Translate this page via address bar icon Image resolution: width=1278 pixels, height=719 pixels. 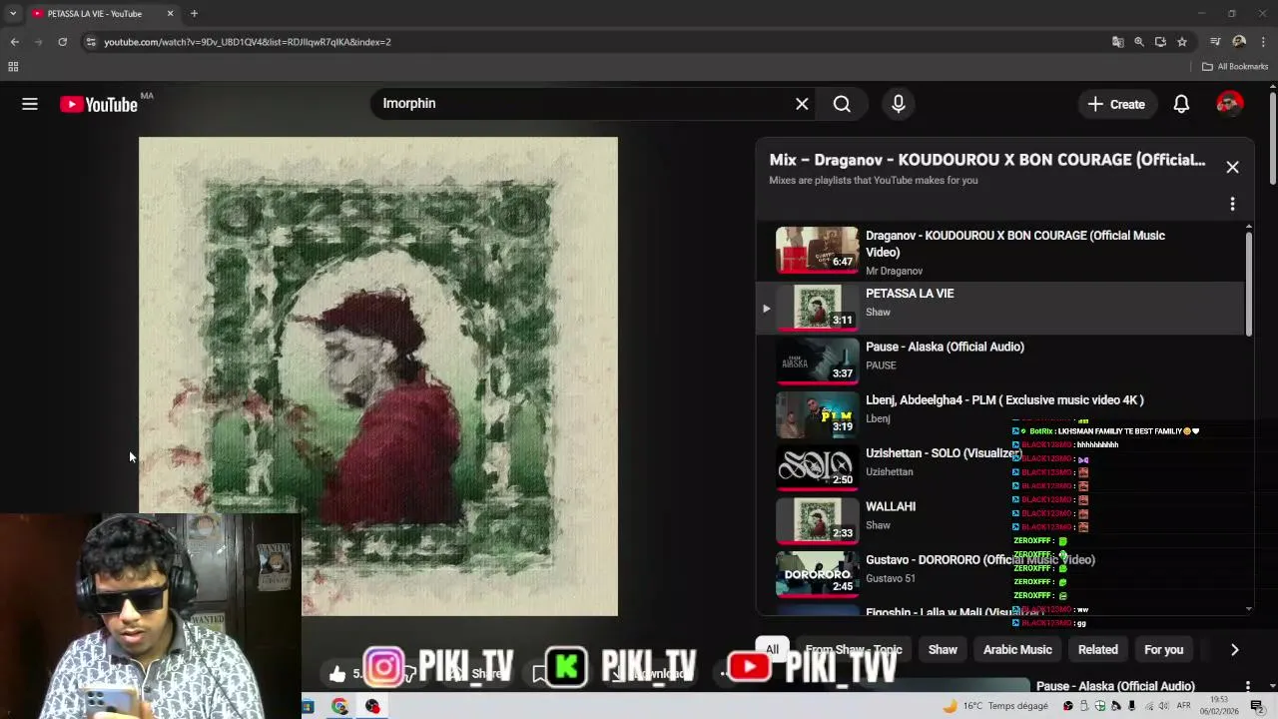pyautogui.click(x=1117, y=42)
